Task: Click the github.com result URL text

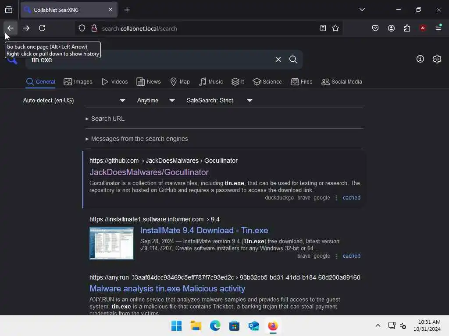Action: pyautogui.click(x=163, y=161)
